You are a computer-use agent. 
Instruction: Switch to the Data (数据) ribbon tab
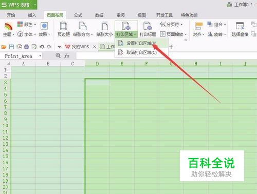tap(99, 15)
